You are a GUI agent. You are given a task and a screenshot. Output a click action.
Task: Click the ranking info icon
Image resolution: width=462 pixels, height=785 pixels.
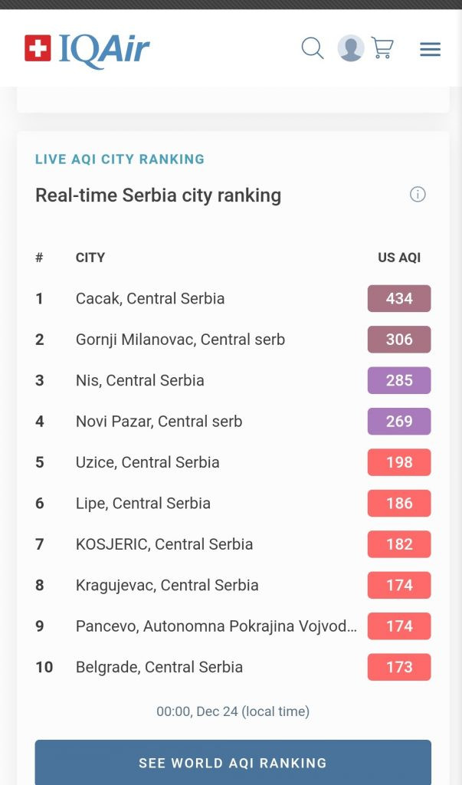(418, 195)
